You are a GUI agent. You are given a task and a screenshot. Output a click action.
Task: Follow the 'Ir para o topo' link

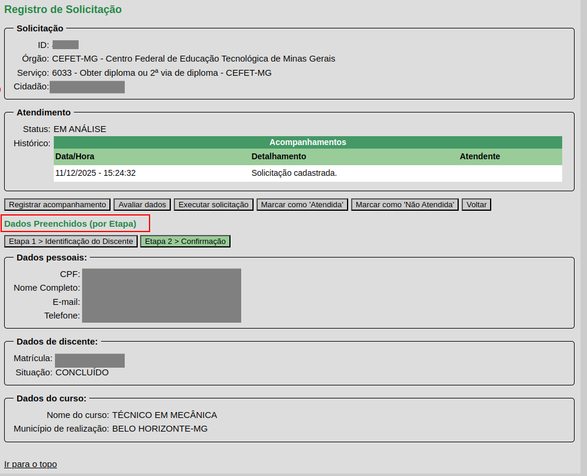pyautogui.click(x=31, y=464)
